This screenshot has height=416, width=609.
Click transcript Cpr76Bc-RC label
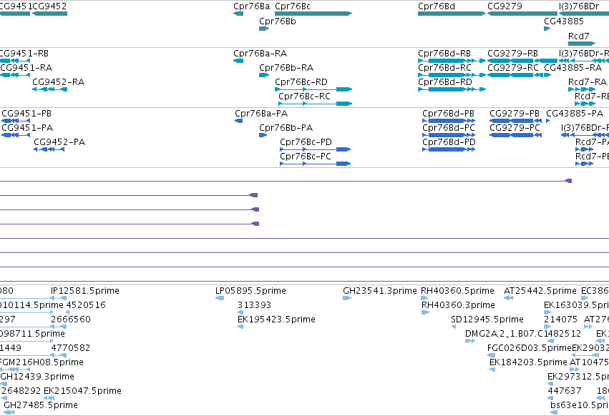tap(305, 96)
